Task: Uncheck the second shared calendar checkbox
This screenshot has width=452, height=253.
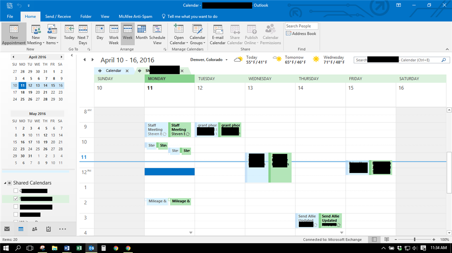Action: (x=16, y=199)
